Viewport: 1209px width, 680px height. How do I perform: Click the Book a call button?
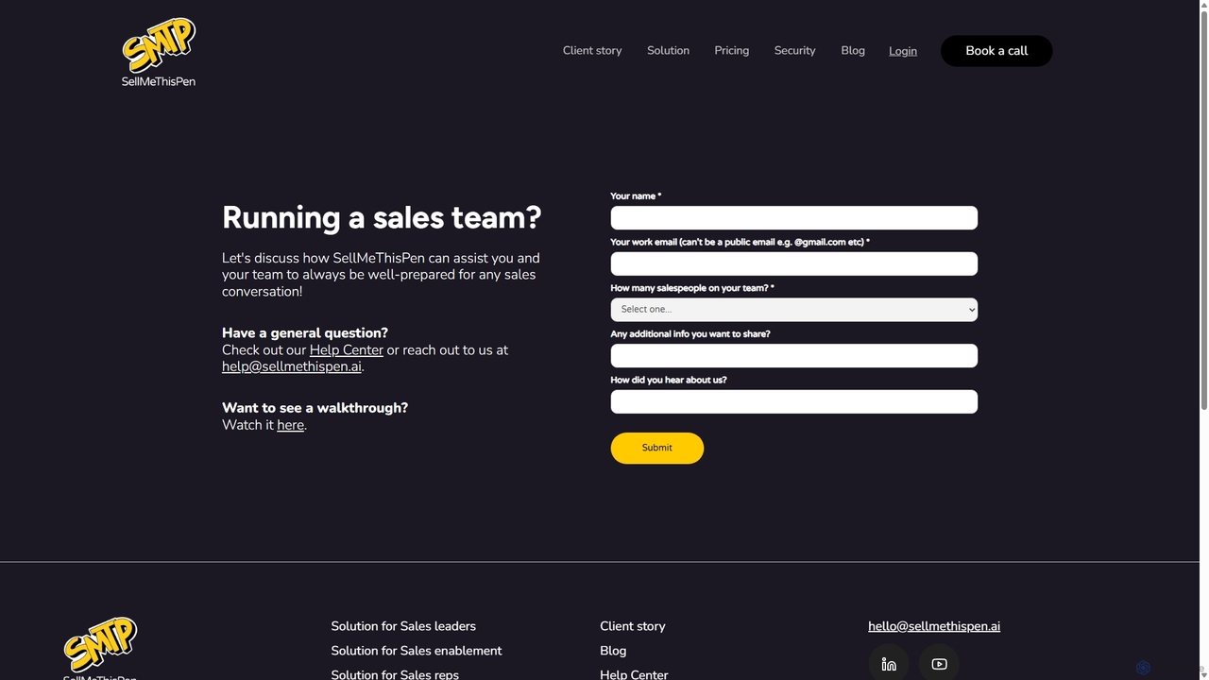[x=996, y=51]
